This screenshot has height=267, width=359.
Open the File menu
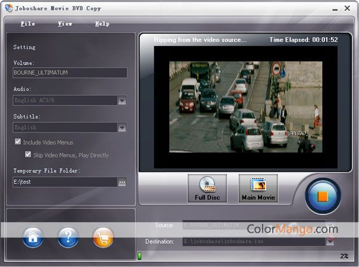(28, 24)
